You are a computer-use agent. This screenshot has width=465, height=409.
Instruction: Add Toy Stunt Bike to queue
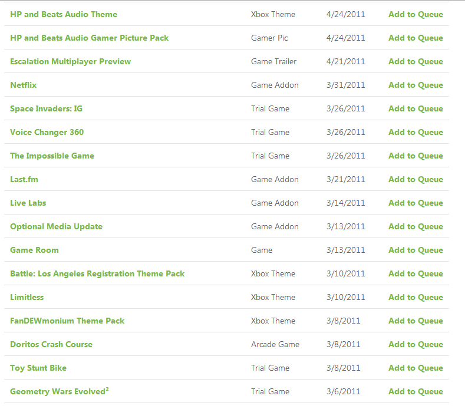pos(415,368)
